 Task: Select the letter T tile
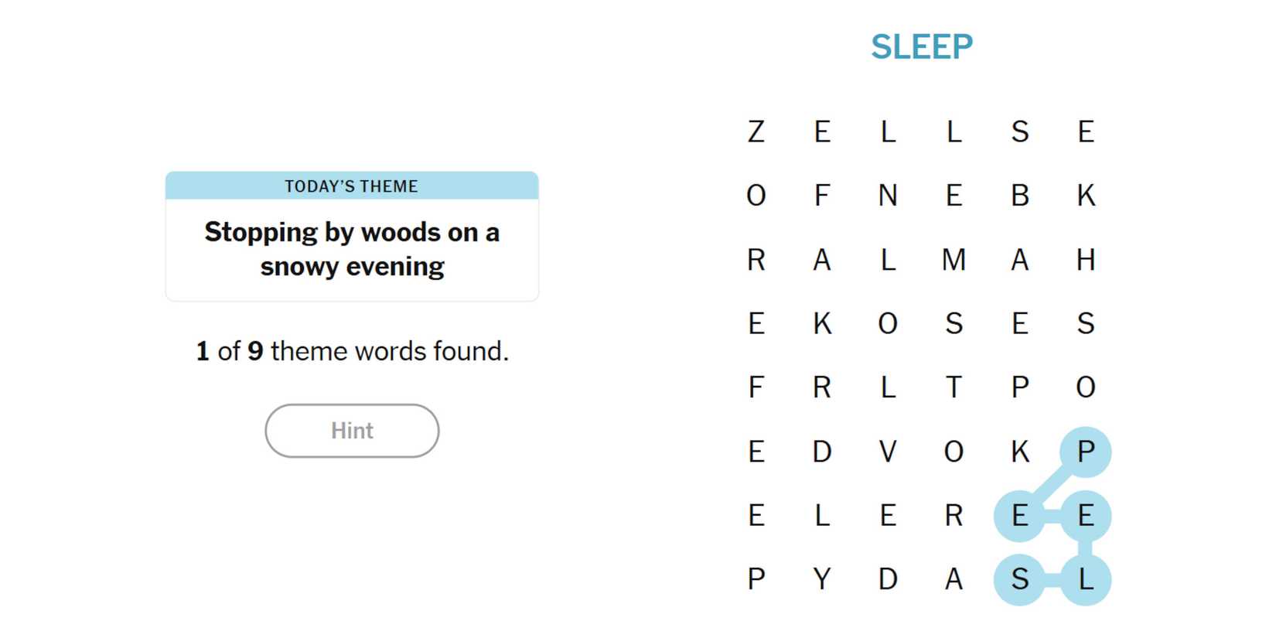tap(954, 387)
